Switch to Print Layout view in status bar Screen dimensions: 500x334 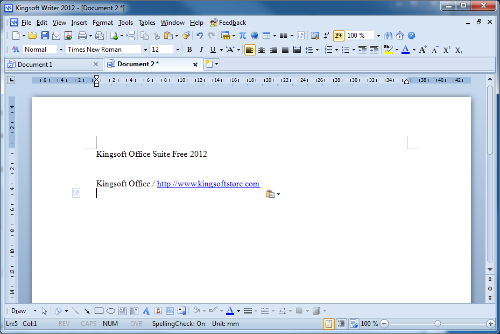coord(328,324)
